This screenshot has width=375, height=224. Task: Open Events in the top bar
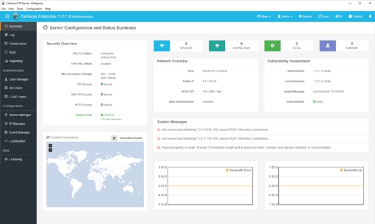tap(355, 16)
